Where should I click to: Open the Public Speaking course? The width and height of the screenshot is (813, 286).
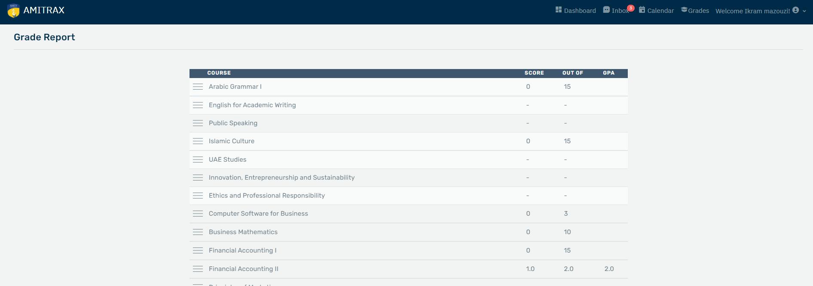click(x=233, y=123)
